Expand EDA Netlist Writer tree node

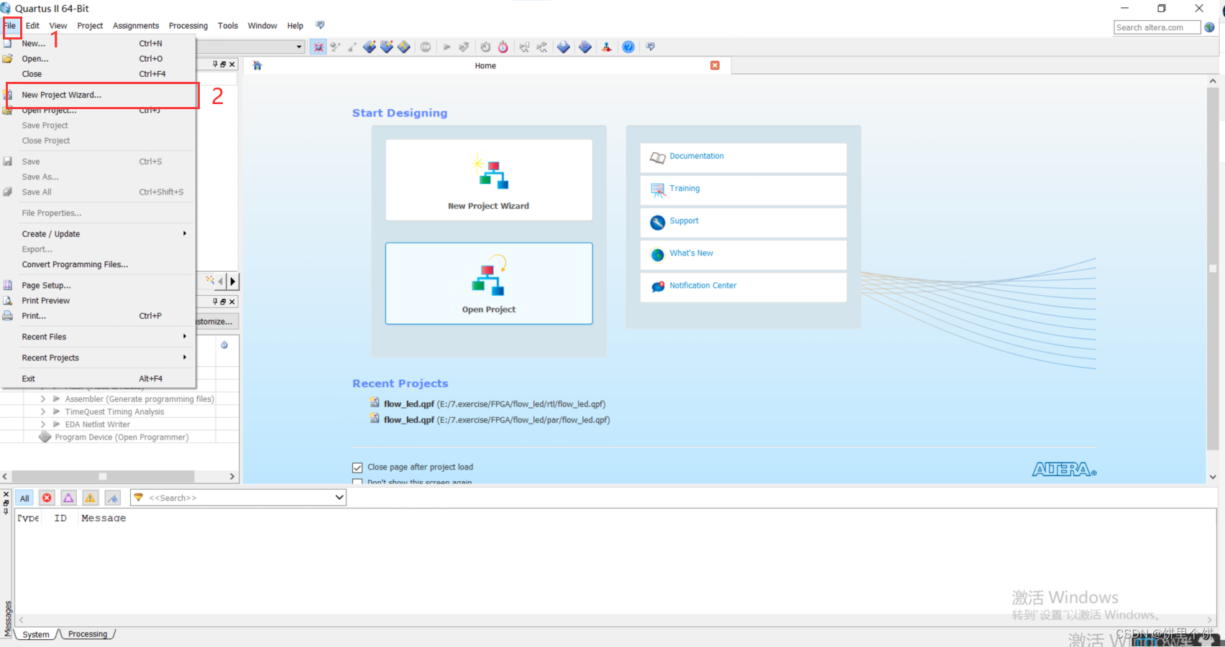[43, 424]
